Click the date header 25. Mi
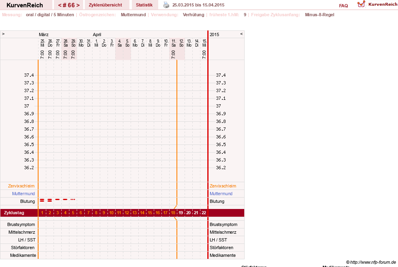 pos(42,43)
